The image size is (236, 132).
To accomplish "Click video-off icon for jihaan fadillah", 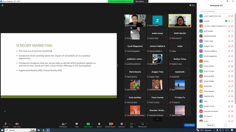I will pos(232,81).
